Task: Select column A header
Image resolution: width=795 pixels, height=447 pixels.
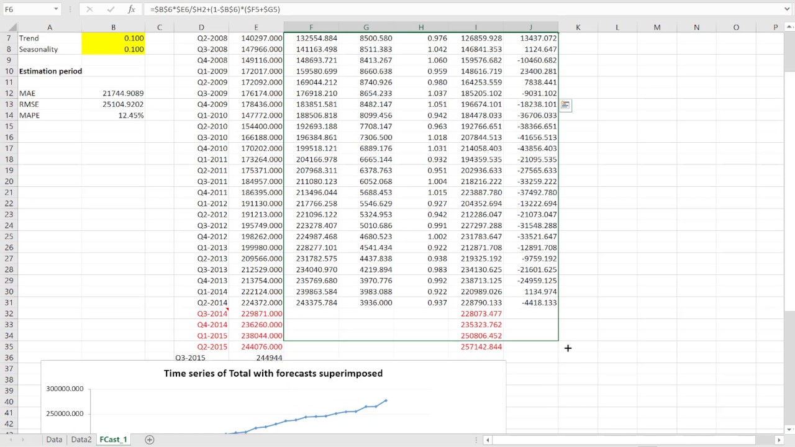Action: point(50,27)
